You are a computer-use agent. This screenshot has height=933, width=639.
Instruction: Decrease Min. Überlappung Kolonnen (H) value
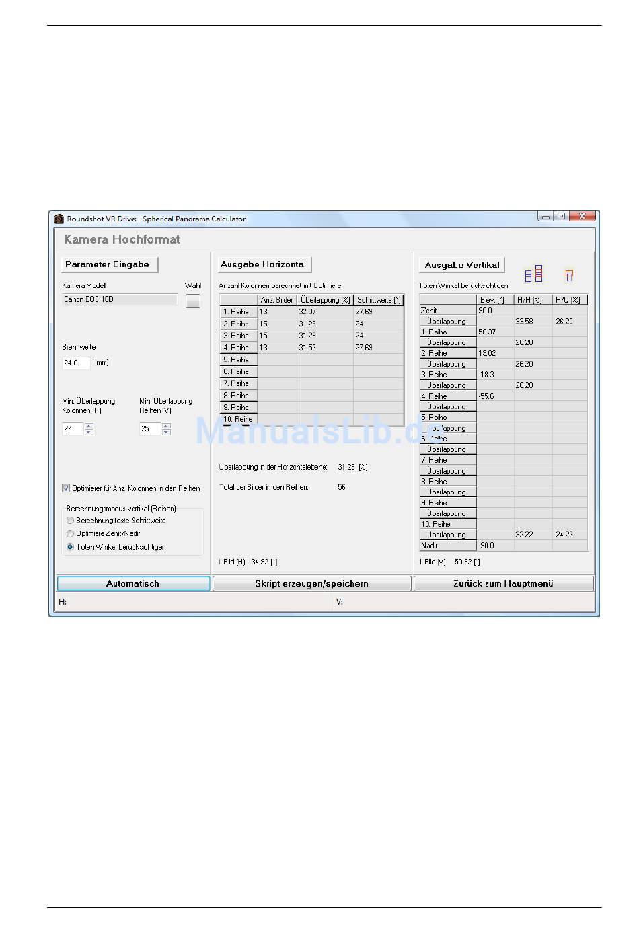coord(89,432)
